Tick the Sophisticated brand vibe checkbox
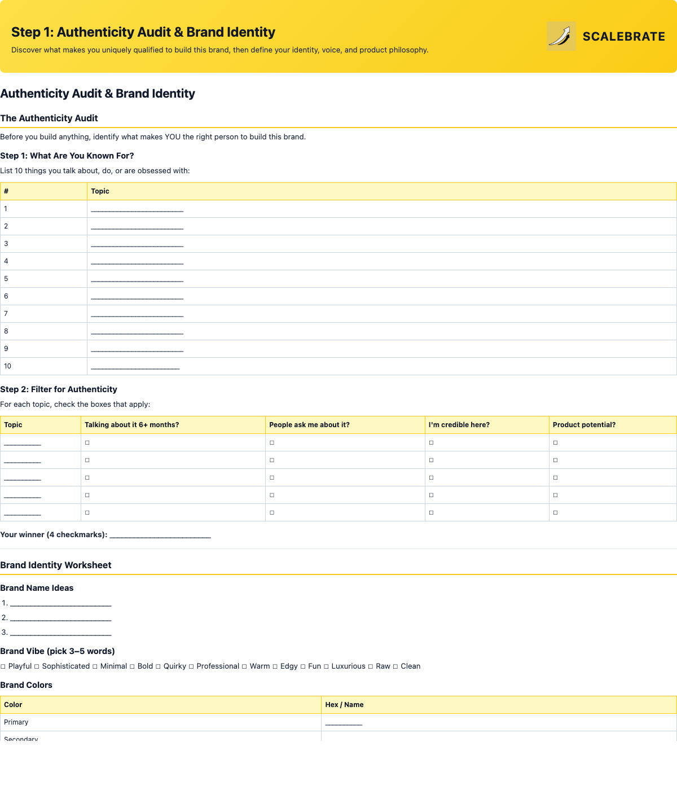This screenshot has height=790, width=677. click(x=37, y=666)
